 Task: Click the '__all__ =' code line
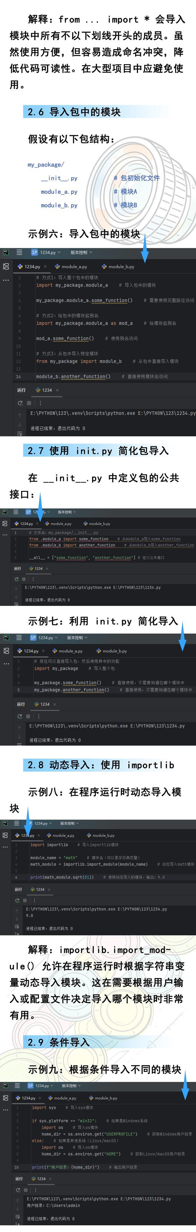tap(82, 558)
